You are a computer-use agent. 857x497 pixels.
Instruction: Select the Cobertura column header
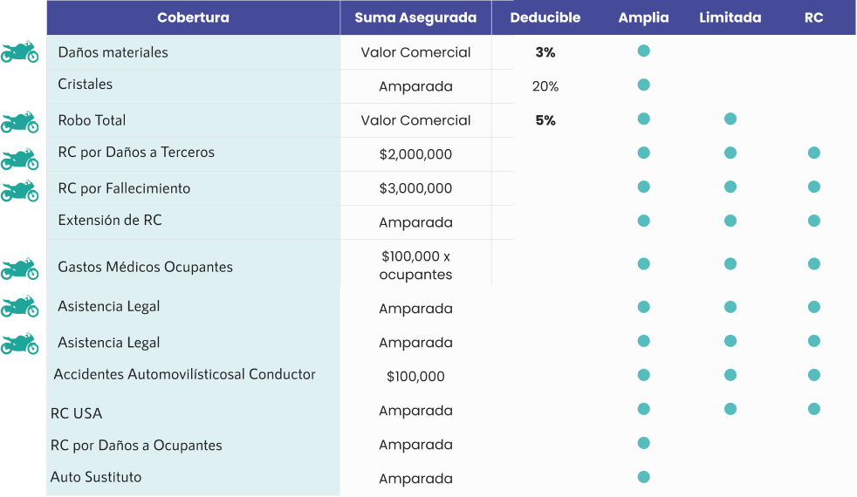pos(194,17)
